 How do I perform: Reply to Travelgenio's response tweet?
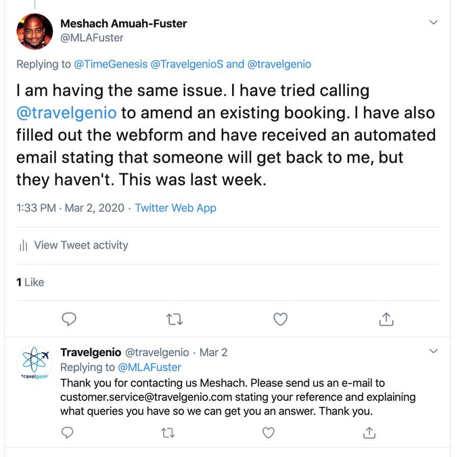pos(68,431)
